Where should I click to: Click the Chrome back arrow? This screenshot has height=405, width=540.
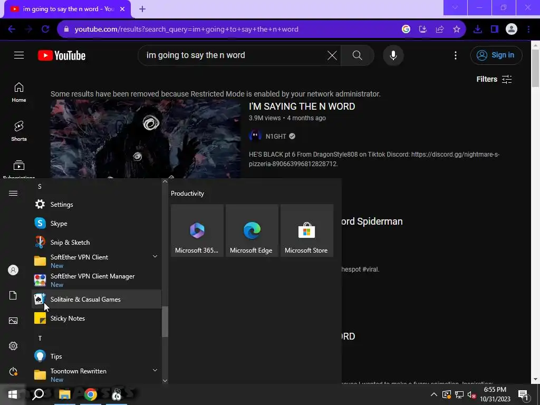[x=12, y=30]
